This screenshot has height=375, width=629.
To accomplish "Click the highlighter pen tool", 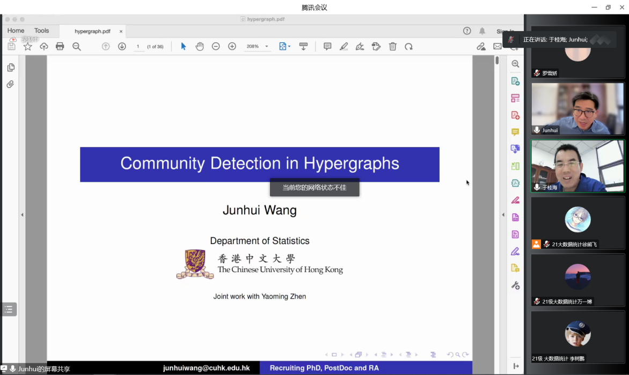I will [343, 47].
